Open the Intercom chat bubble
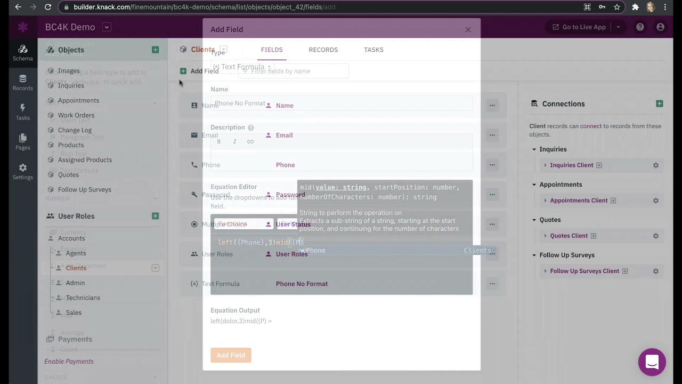This screenshot has width=682, height=384. pos(652,362)
